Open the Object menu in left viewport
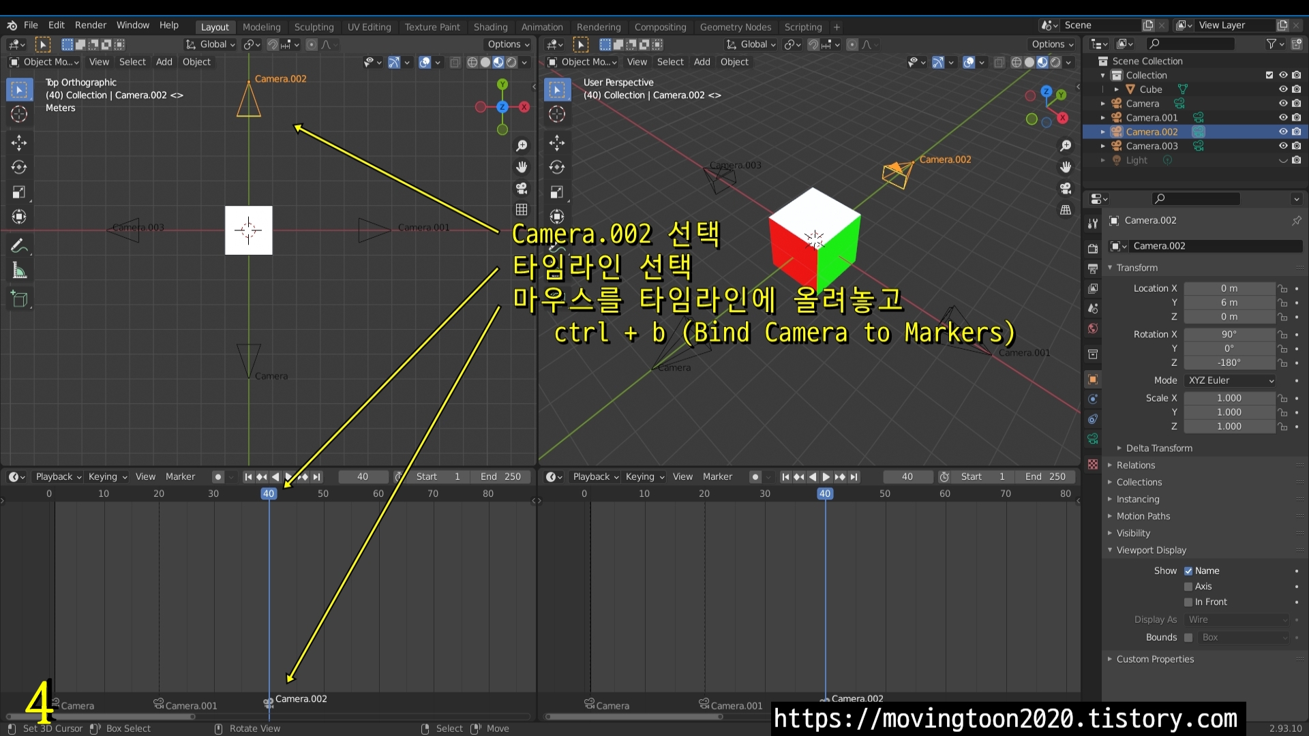Image resolution: width=1309 pixels, height=736 pixels. click(x=196, y=62)
